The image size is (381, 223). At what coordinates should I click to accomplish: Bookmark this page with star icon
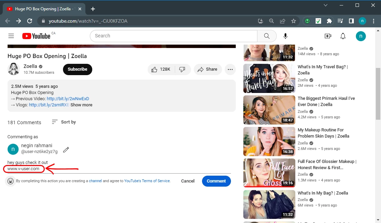294,21
